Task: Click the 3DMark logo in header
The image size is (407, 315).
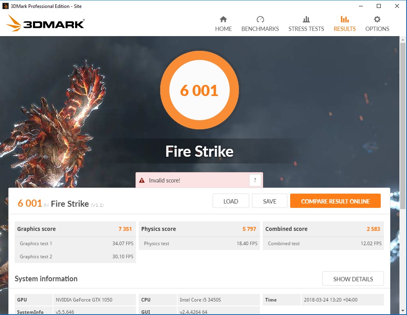Action: click(45, 23)
